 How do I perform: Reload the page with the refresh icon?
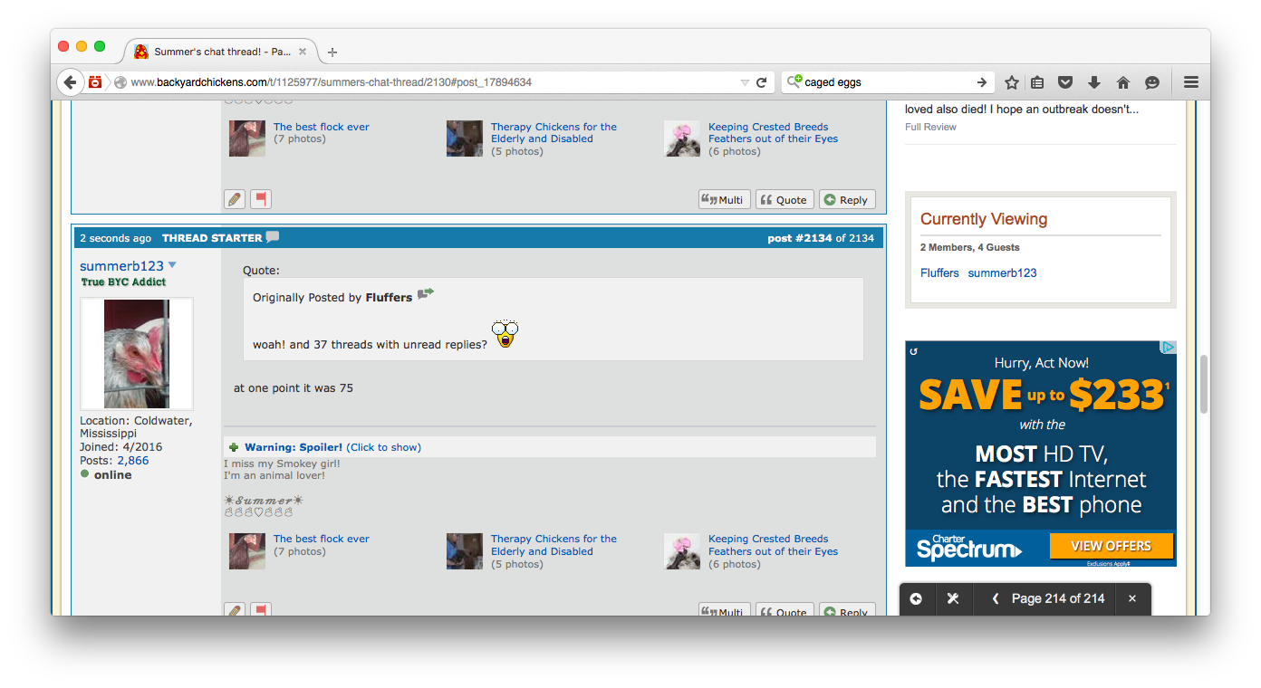762,82
